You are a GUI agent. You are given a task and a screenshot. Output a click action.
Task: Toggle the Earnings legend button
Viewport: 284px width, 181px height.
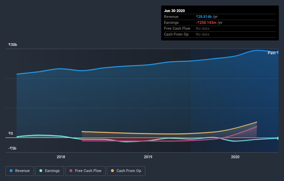(x=49, y=171)
